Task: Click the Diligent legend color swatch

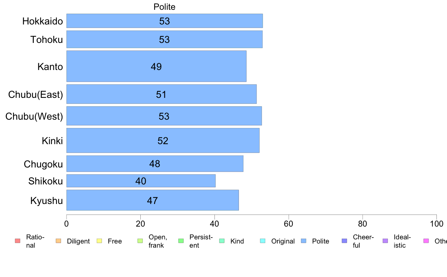Action: pyautogui.click(x=58, y=241)
